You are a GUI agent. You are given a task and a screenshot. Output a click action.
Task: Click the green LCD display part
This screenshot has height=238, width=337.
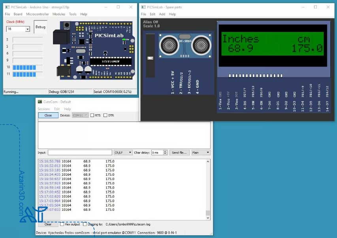click(x=272, y=44)
